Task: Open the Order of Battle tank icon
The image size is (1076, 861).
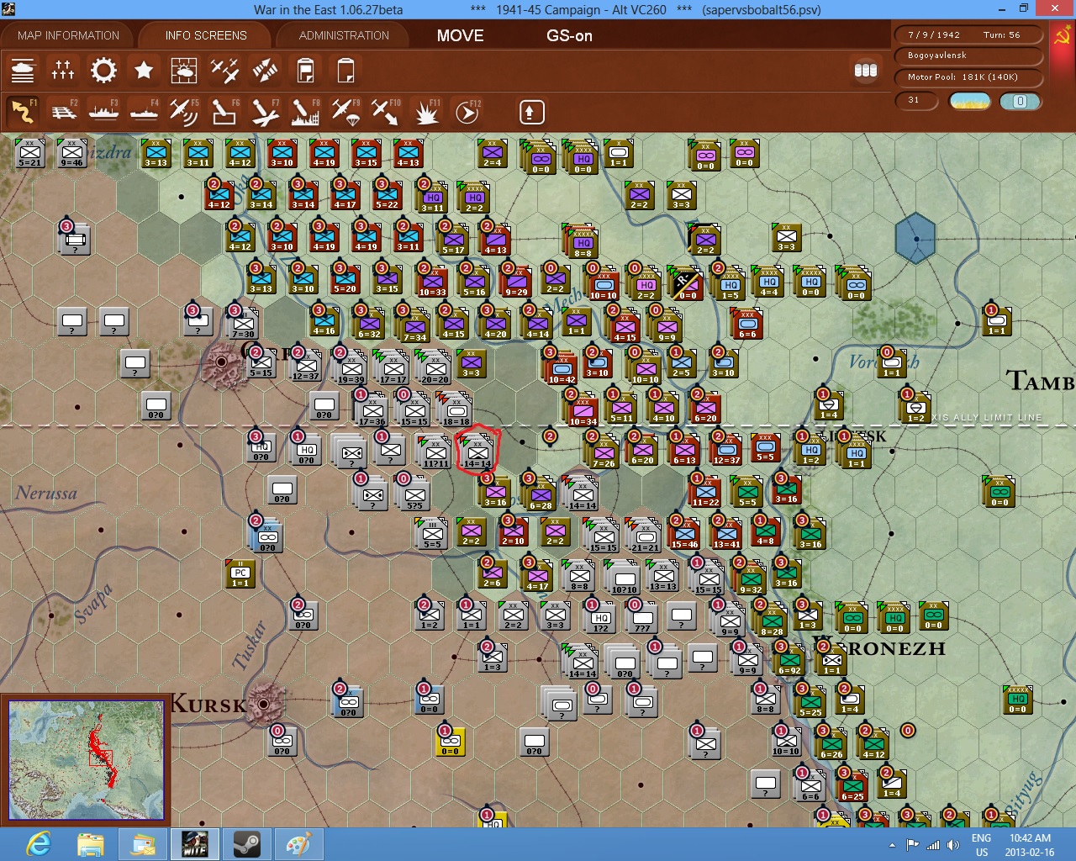Action: point(23,71)
